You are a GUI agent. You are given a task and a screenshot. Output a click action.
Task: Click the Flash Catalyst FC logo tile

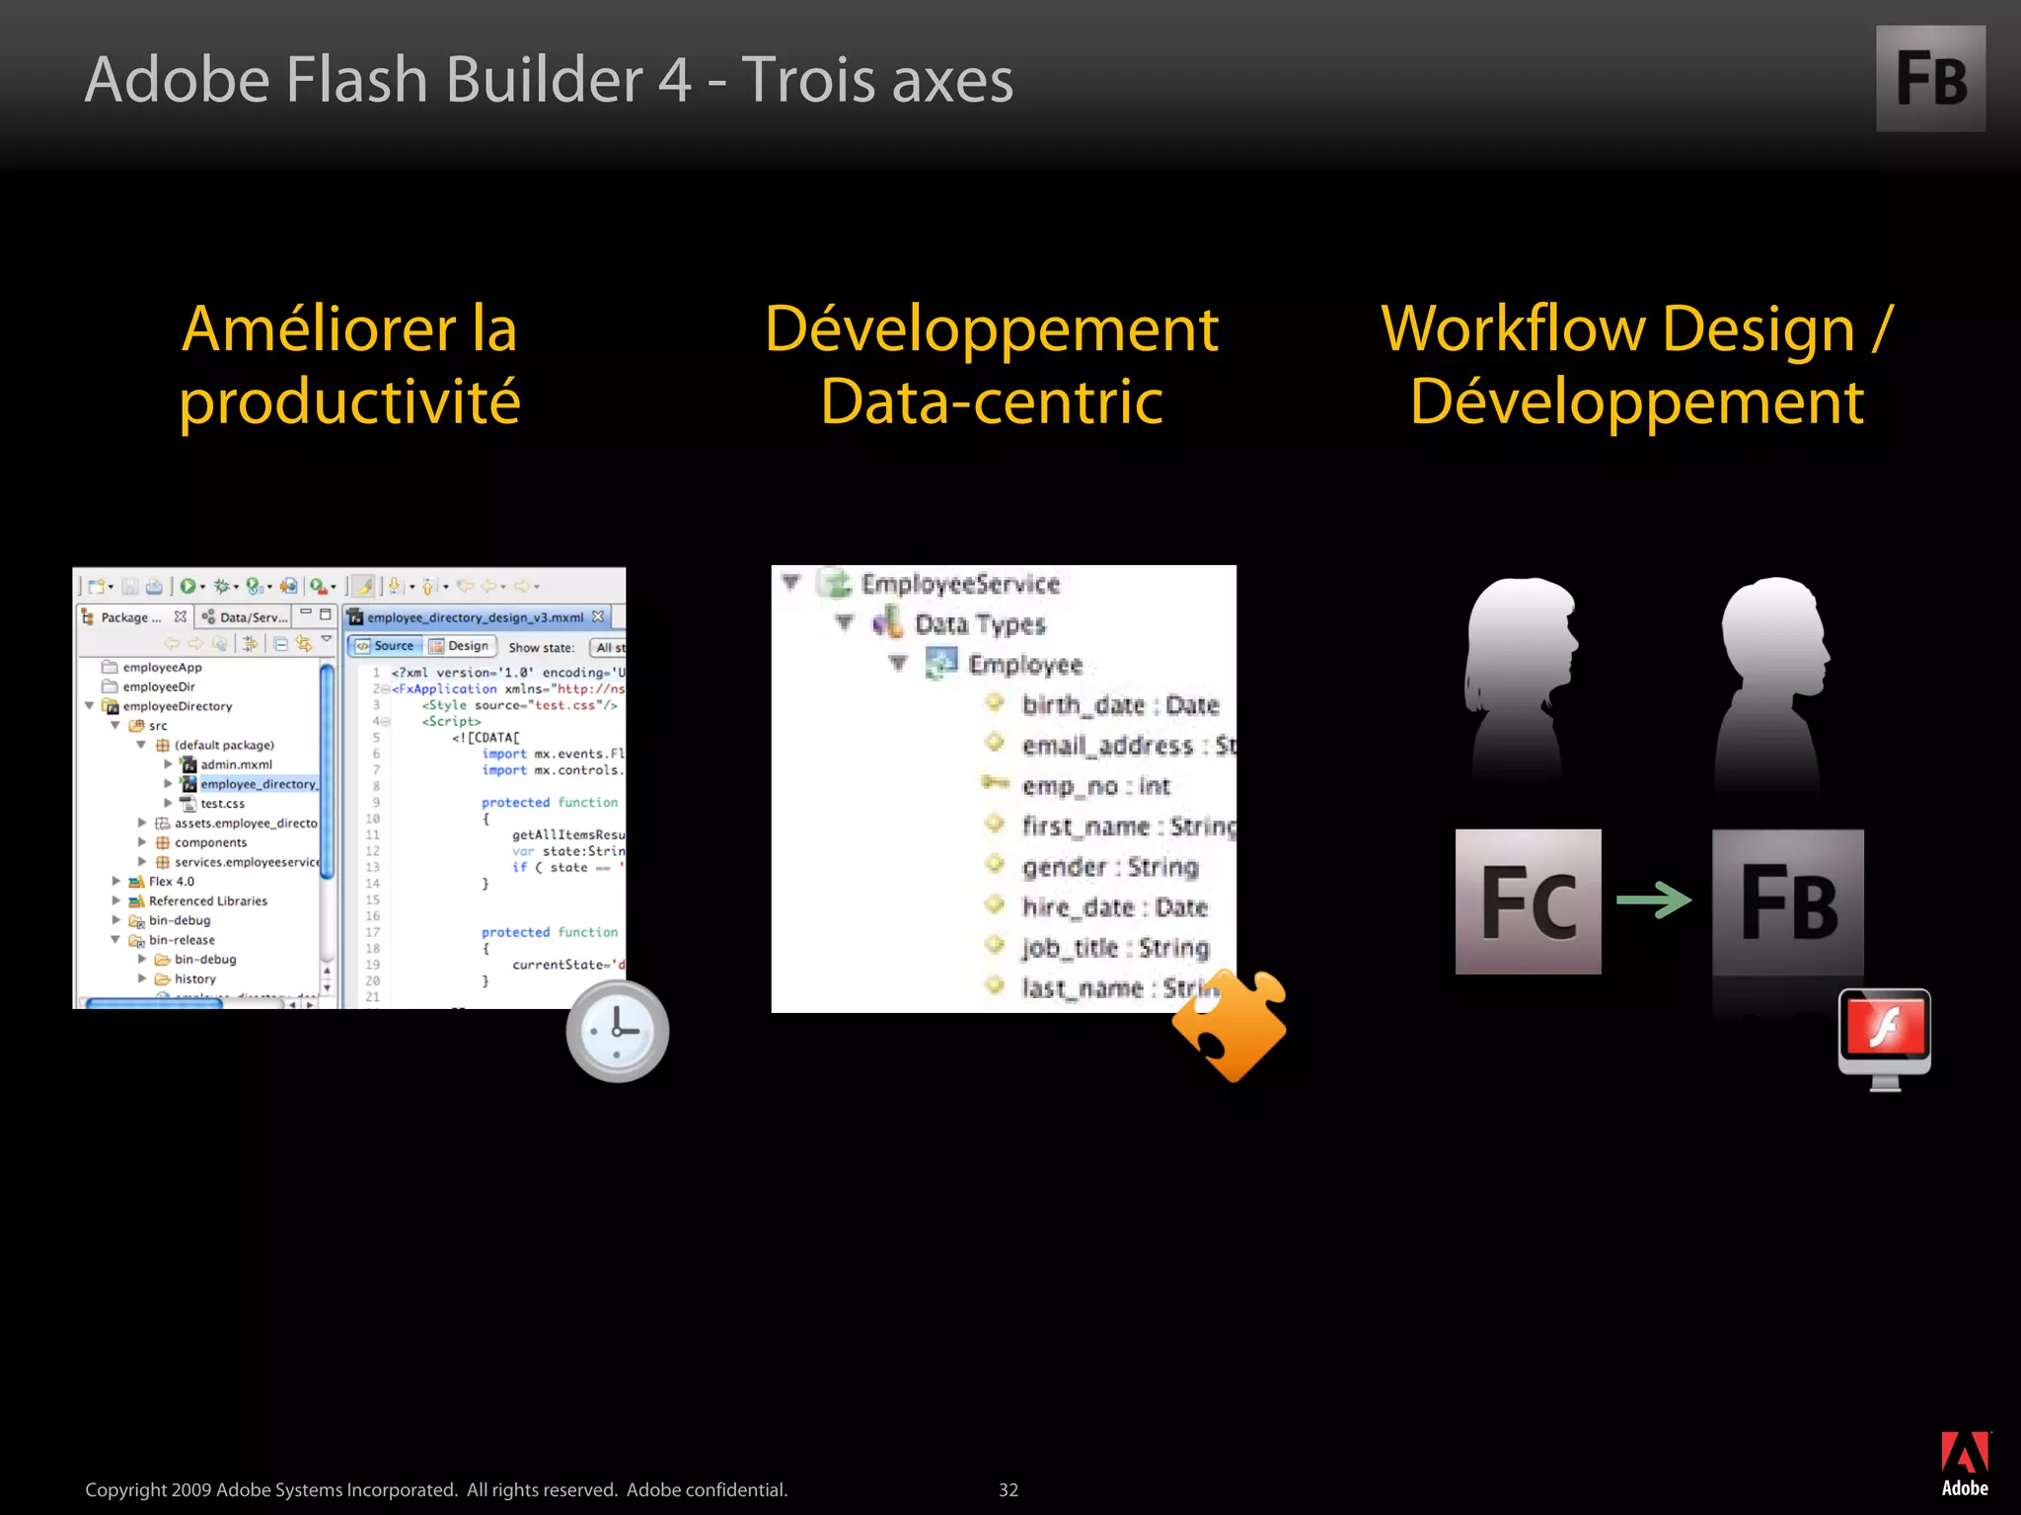pos(1528,902)
